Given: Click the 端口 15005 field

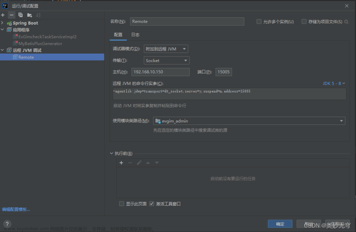Looking at the screenshot, I should point(224,72).
